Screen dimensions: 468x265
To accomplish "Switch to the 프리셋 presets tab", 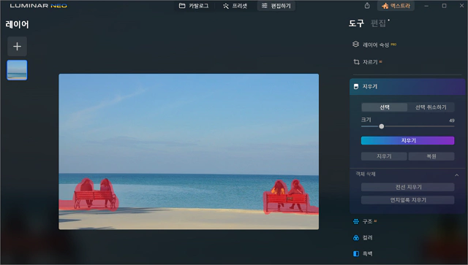I will click(235, 6).
